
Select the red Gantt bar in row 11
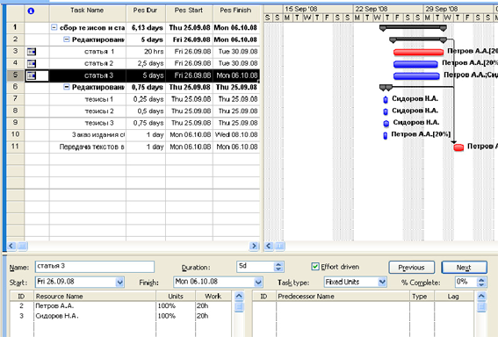pos(458,147)
